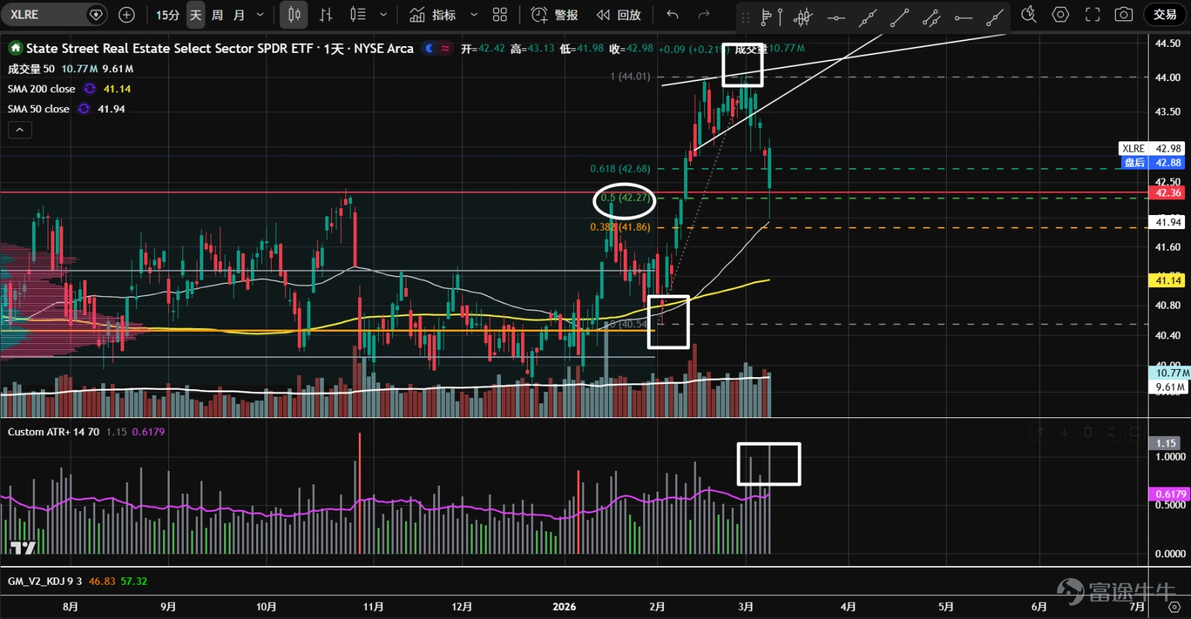Select the candle pattern drawing tool
The height and width of the screenshot is (619, 1191).
click(803, 16)
